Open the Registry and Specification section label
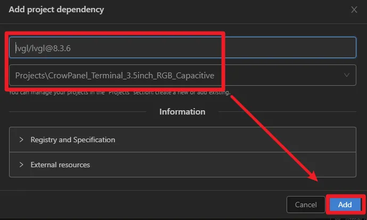 pyautogui.click(x=72, y=140)
